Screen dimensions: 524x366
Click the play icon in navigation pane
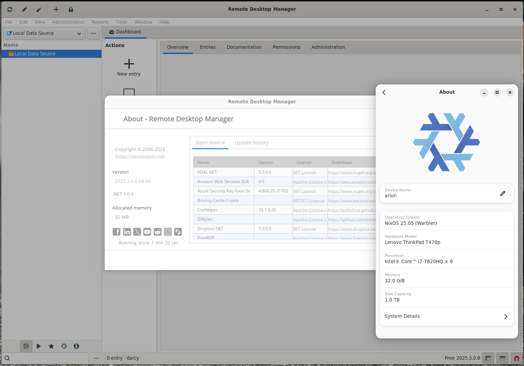pos(39,346)
